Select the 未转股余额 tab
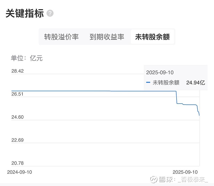 click(152, 37)
